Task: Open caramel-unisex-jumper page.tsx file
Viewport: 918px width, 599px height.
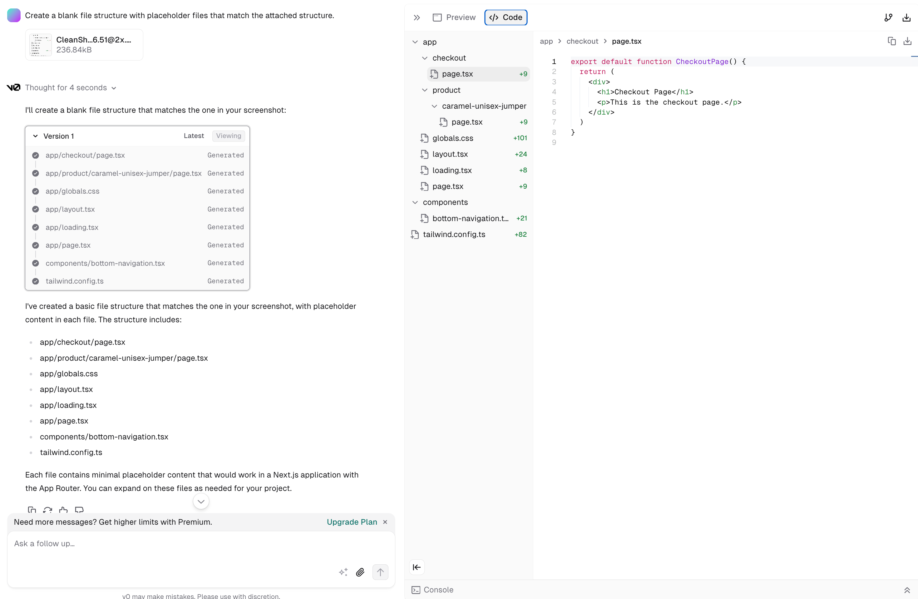Action: [483, 122]
